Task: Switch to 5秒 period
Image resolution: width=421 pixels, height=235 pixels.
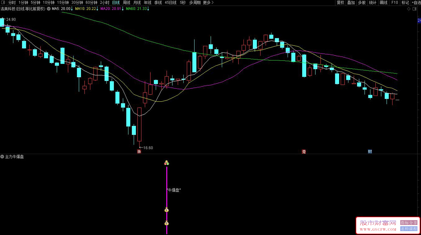Action: [183, 3]
